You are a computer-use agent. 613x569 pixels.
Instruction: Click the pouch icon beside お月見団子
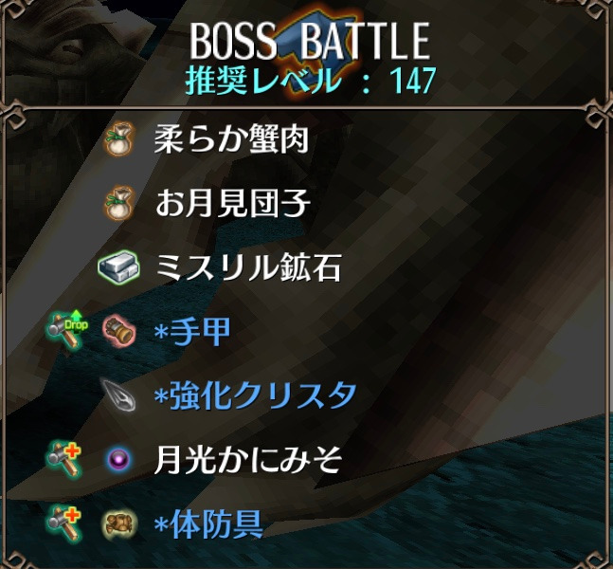(118, 204)
